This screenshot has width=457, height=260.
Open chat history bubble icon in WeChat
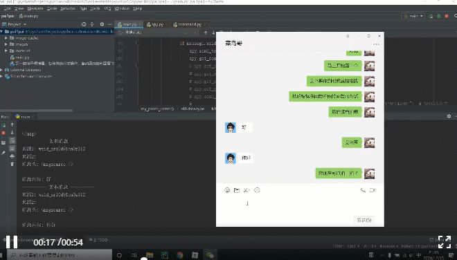click(x=257, y=190)
